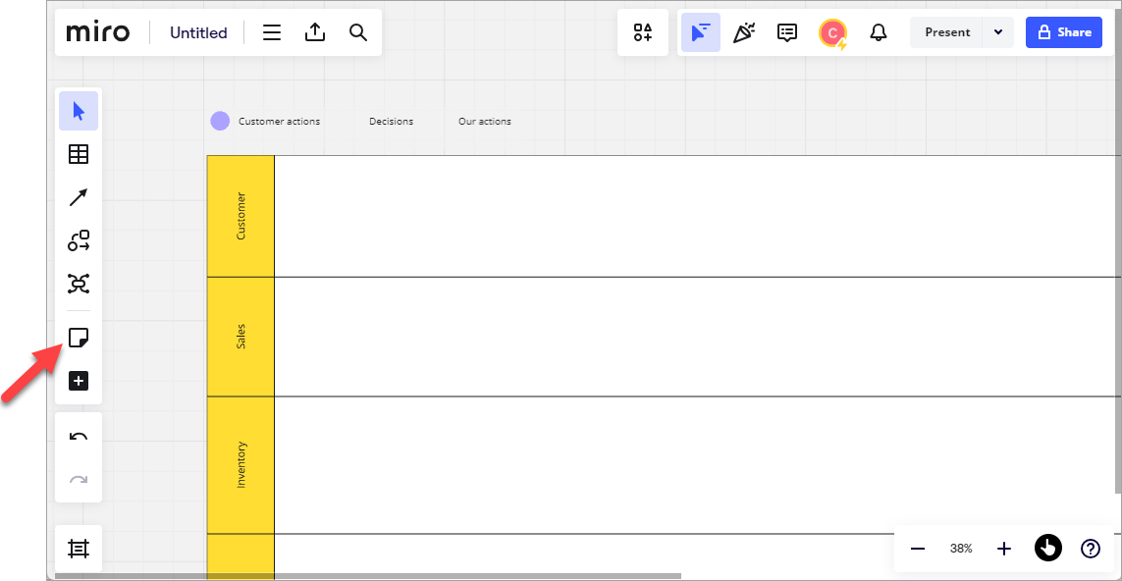
Task: Open the templates tool
Action: (x=79, y=154)
